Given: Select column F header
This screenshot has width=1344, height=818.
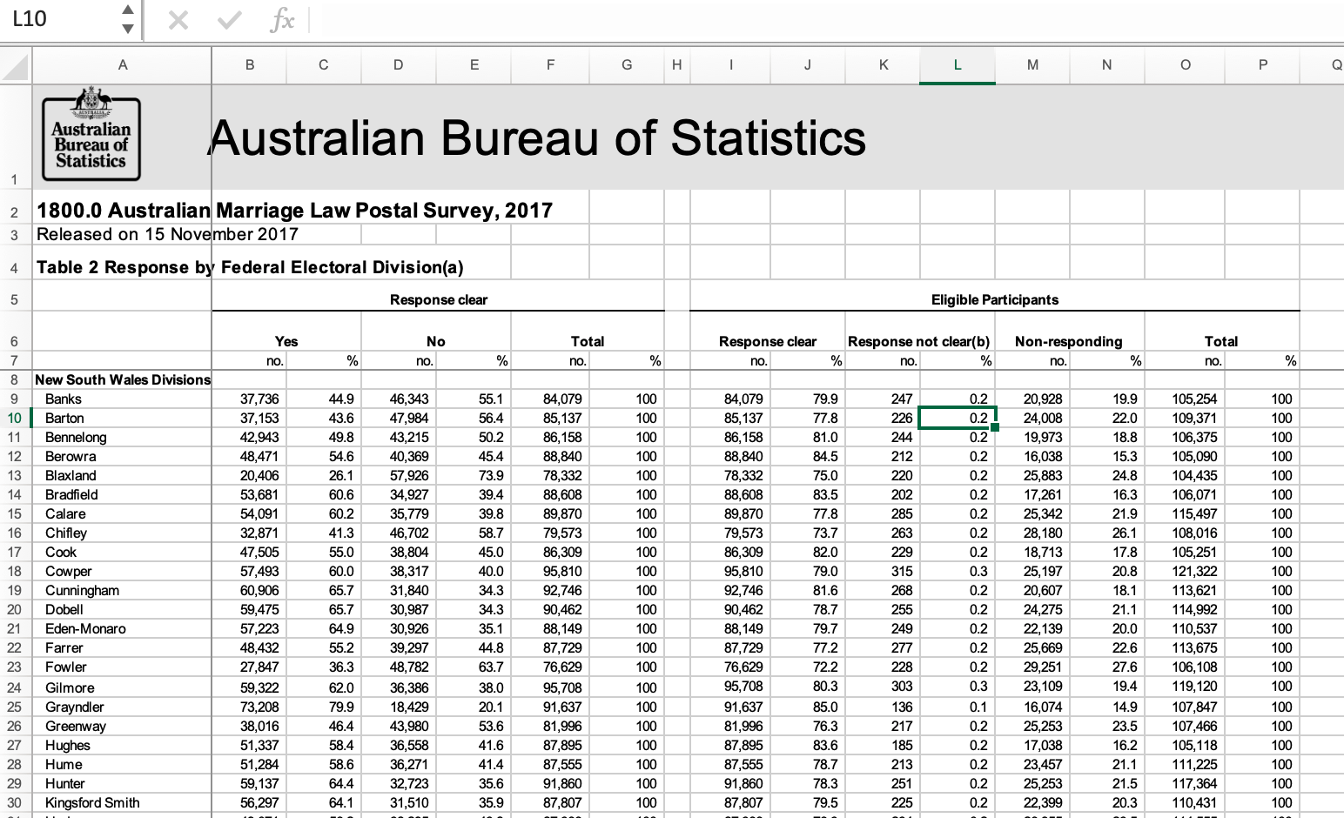Looking at the screenshot, I should click(x=550, y=65).
